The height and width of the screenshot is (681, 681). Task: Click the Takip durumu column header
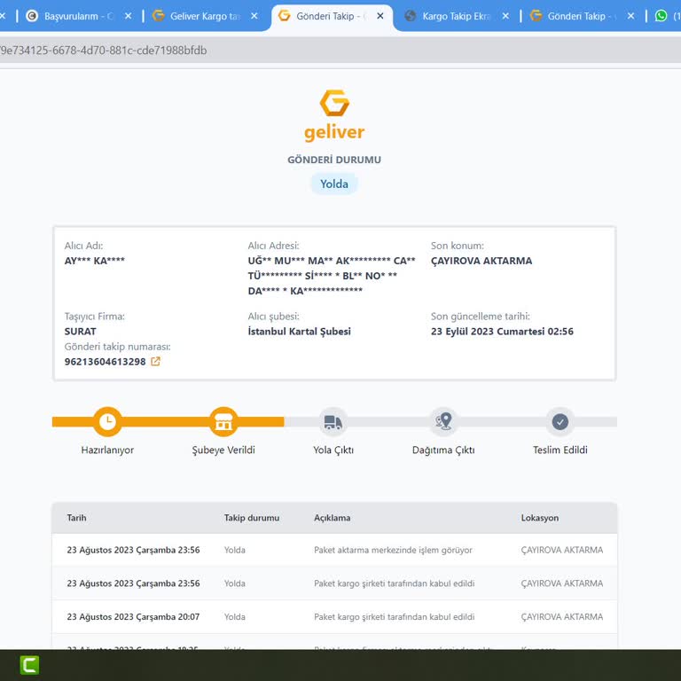(252, 518)
